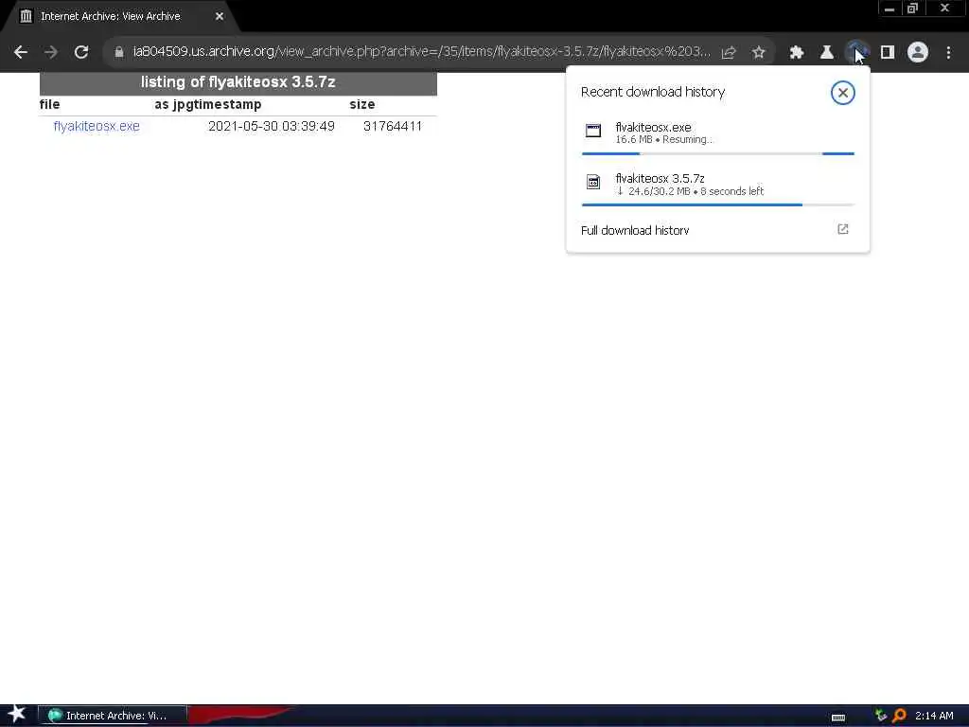Screen dimensions: 969x727
Task: Click the '24.6/30.2 MB' download status
Action: pyautogui.click(x=659, y=191)
